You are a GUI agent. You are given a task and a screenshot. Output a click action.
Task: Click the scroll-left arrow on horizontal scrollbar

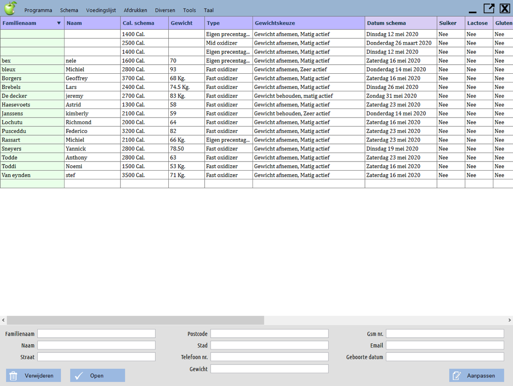[x=4, y=320]
